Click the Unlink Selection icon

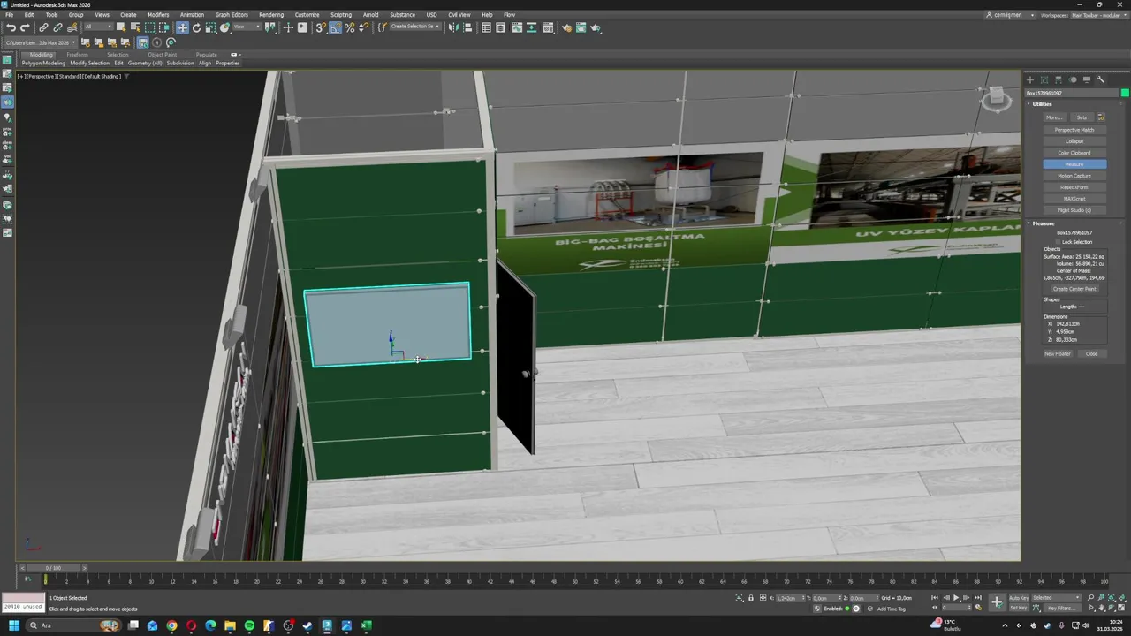coord(57,27)
